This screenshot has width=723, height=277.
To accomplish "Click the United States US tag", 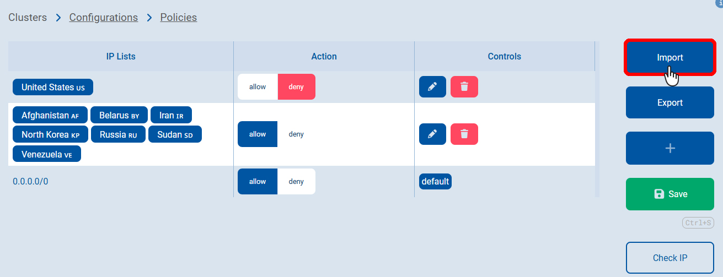I will (53, 87).
